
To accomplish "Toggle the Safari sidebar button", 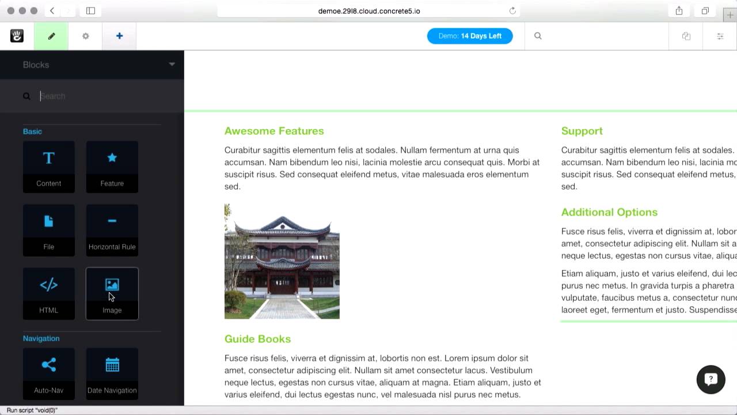I will [x=90, y=10].
